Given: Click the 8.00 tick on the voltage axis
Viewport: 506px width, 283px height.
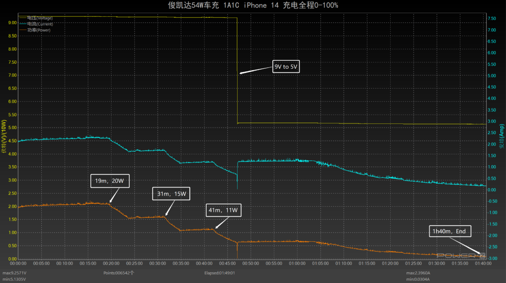Looking at the screenshot, I should tap(12, 49).
